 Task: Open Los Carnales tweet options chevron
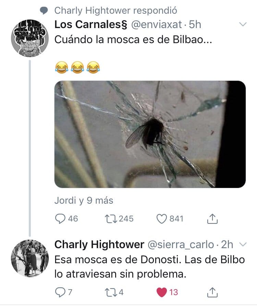pyautogui.click(x=242, y=24)
